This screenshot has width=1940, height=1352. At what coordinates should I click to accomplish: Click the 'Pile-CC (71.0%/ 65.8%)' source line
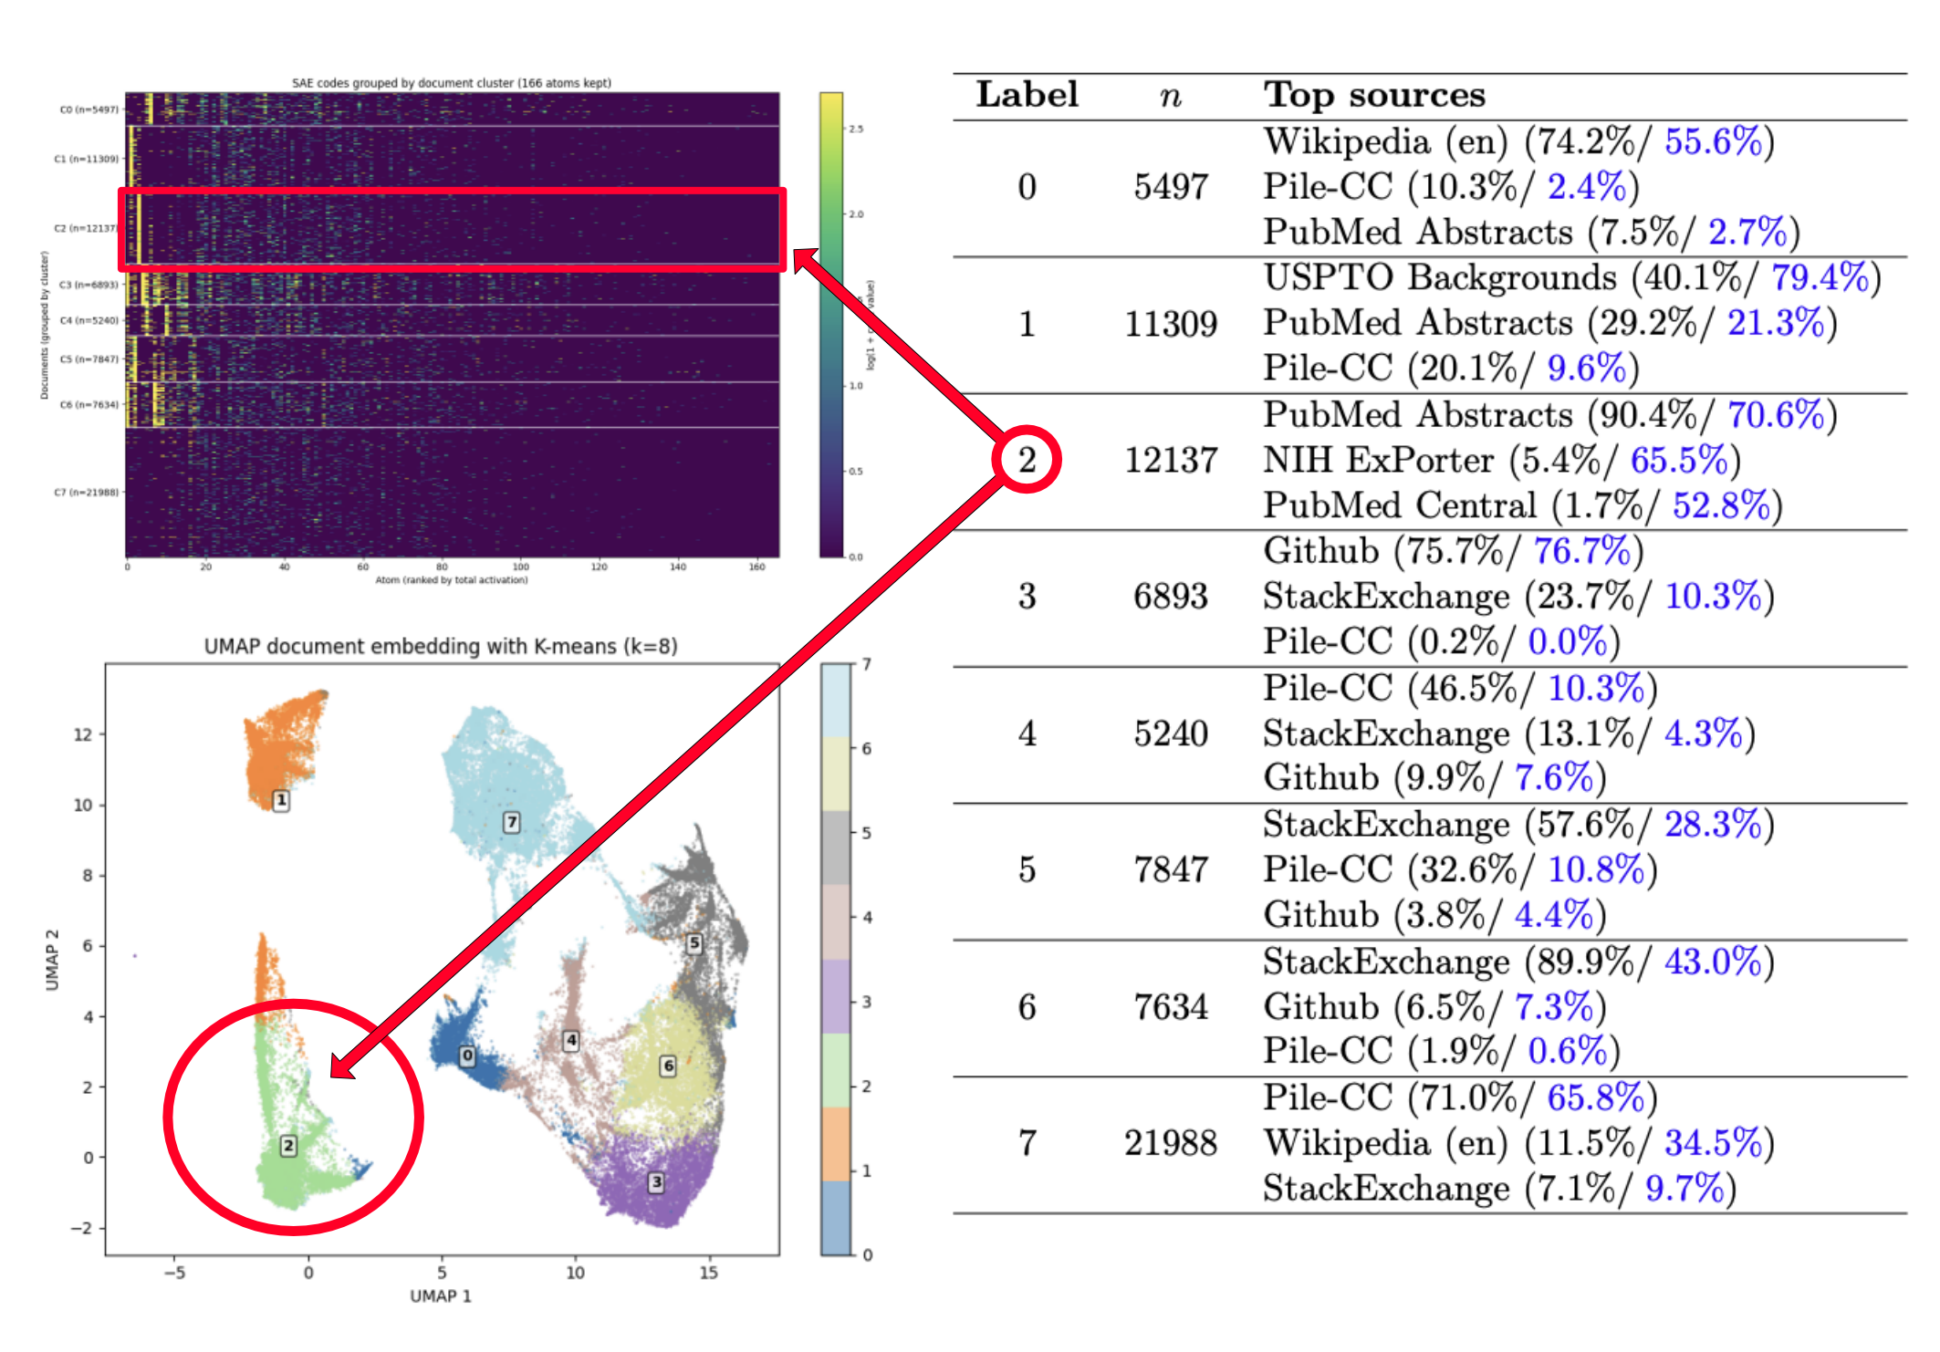click(x=1461, y=1097)
